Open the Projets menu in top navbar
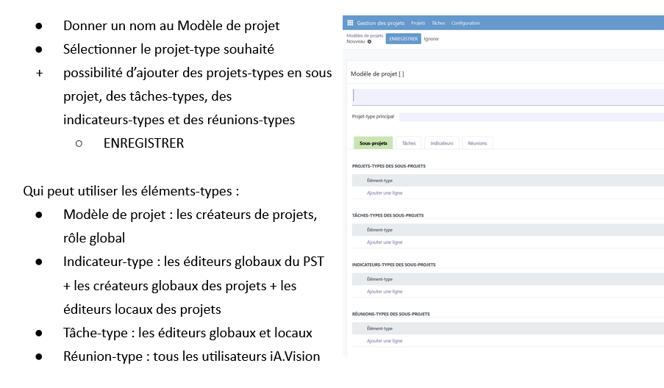664x388 pixels. [x=418, y=23]
